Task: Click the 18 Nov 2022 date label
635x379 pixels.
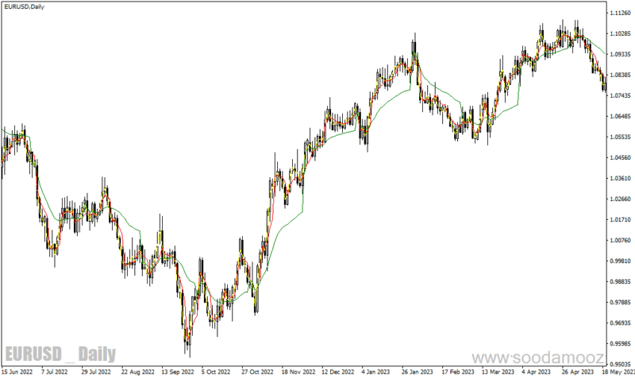Action: (298, 372)
